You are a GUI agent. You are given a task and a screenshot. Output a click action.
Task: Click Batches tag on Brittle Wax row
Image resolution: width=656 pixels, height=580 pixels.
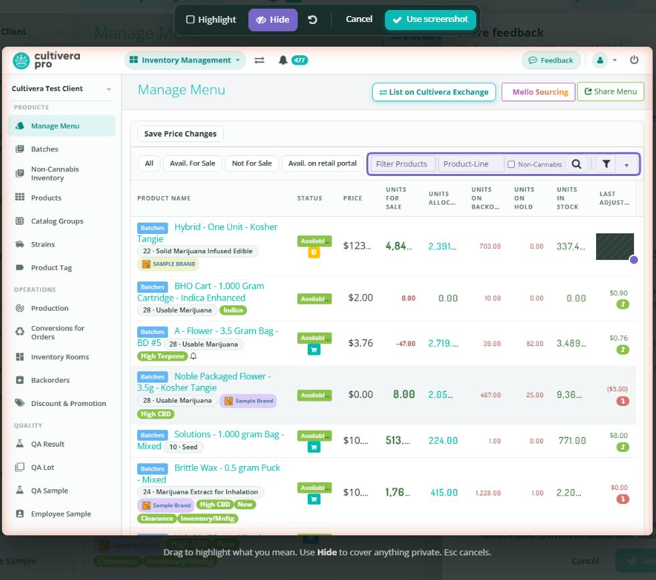click(x=153, y=469)
